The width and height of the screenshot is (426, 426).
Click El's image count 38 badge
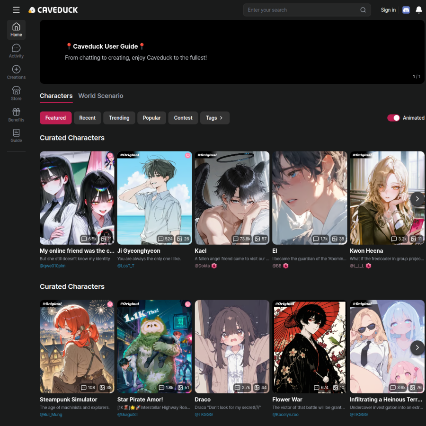338,239
